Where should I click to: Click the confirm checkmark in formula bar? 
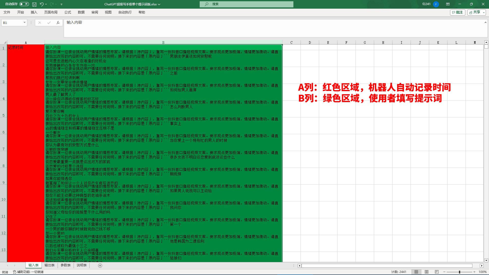tap(49, 23)
